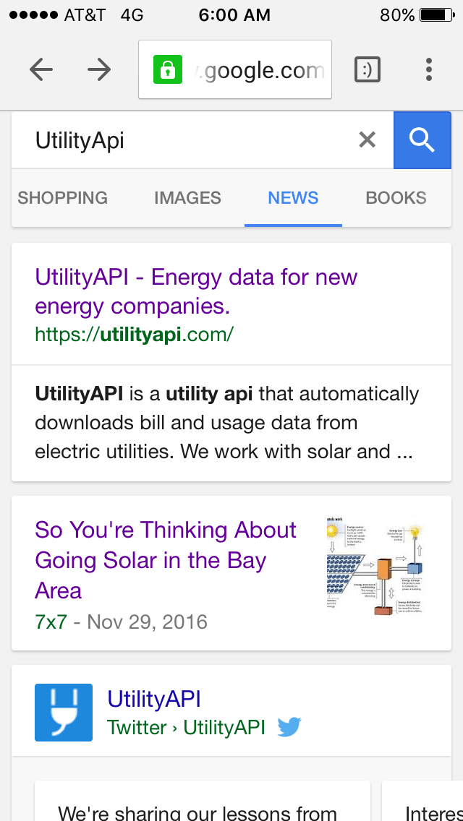This screenshot has height=821, width=463.
Task: Tap the browser back arrow
Action: [41, 69]
